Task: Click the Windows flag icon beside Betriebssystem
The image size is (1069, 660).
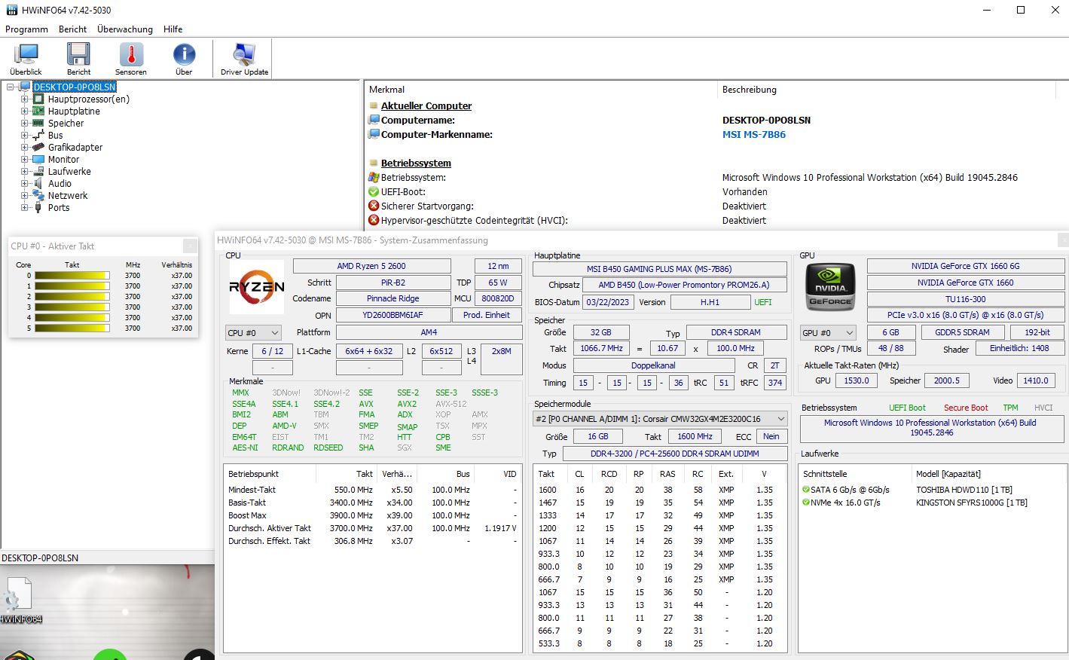Action: [x=374, y=177]
